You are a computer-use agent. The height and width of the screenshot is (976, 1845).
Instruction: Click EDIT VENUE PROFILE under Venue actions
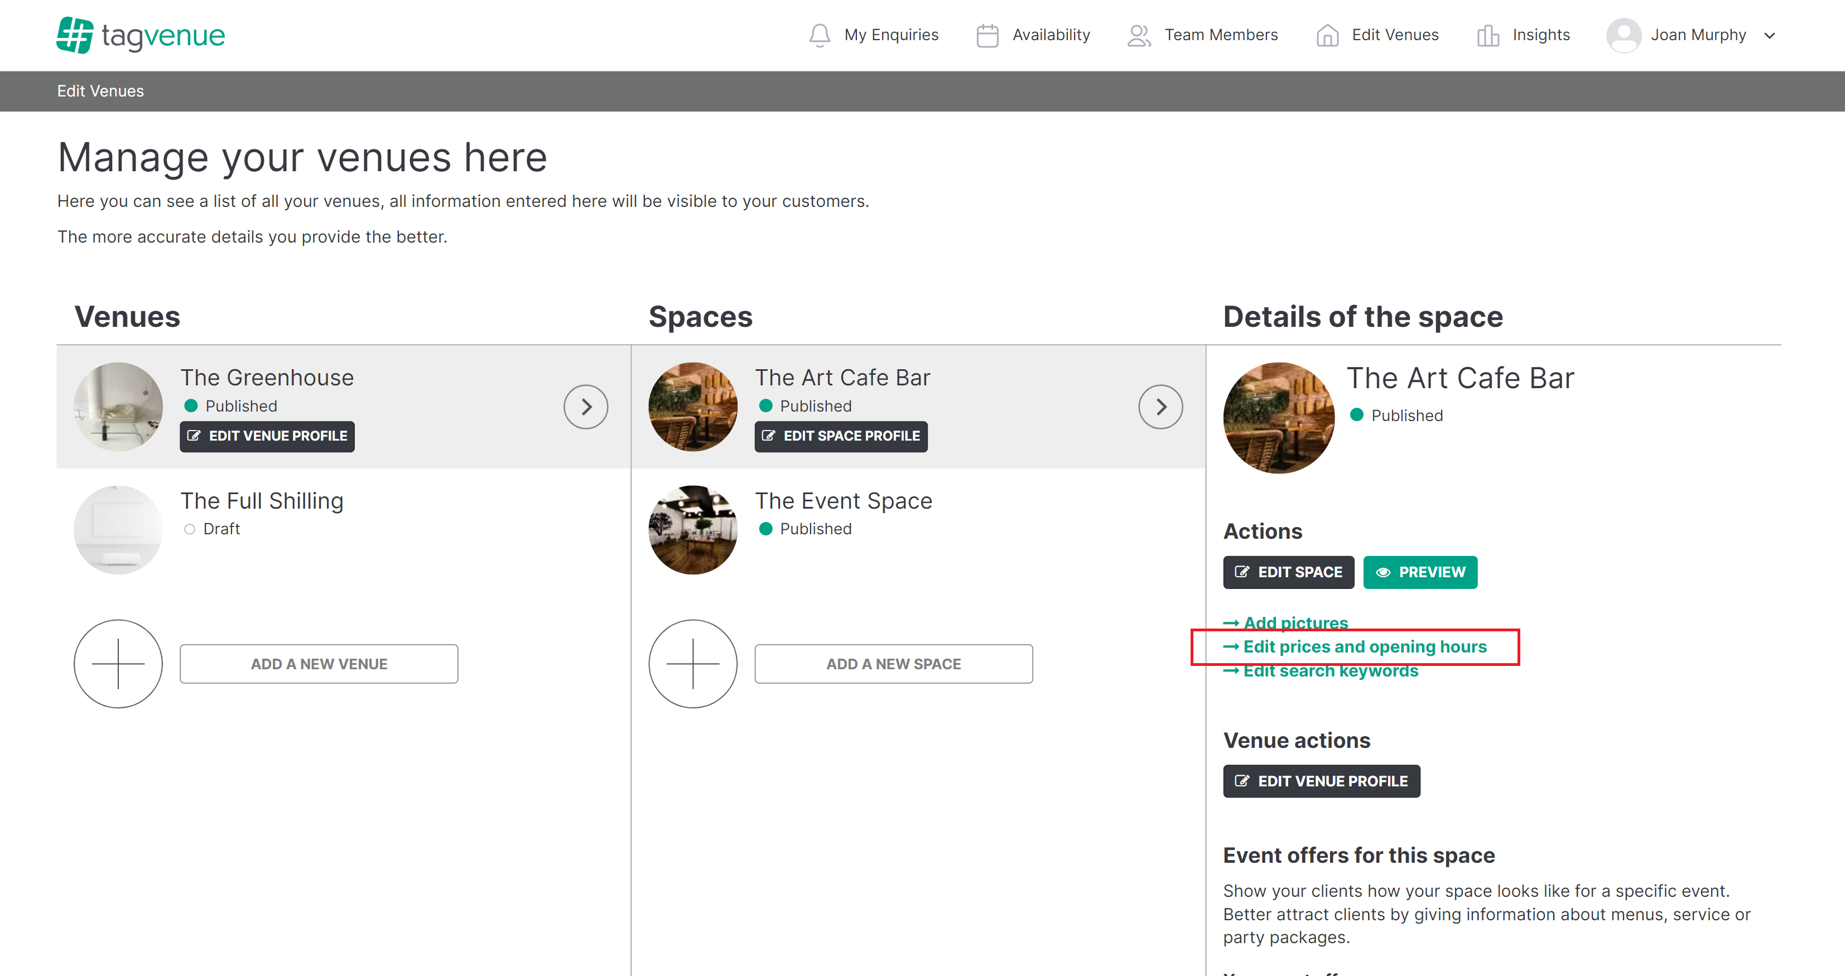[x=1322, y=781]
